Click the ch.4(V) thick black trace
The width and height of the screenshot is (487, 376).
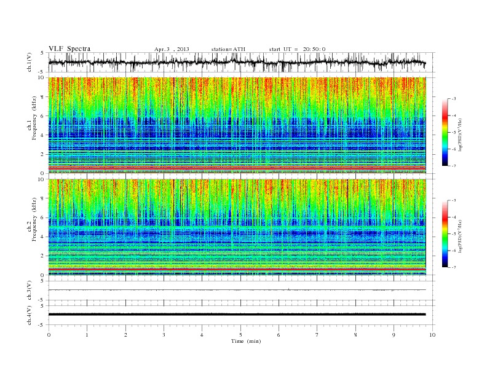(237, 315)
